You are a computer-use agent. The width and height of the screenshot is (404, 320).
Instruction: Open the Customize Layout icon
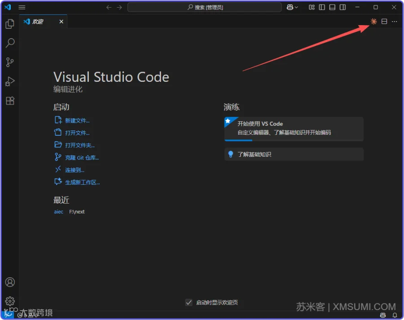(312, 7)
